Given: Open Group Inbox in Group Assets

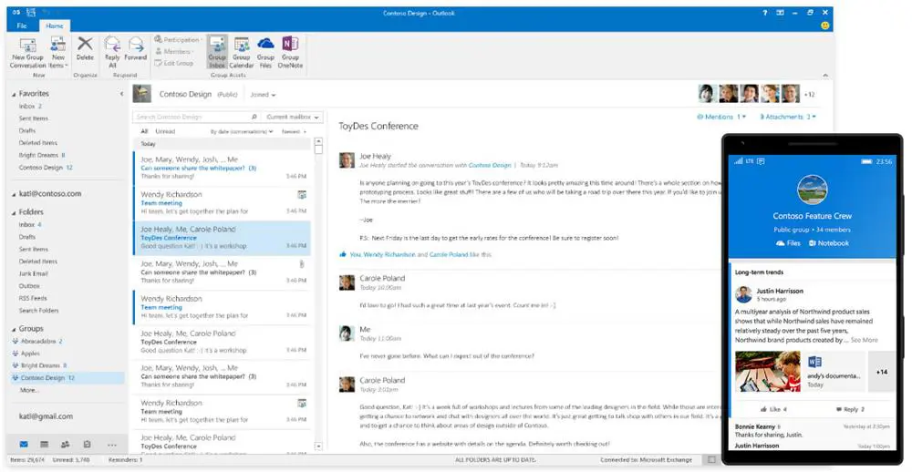Looking at the screenshot, I should (x=217, y=53).
